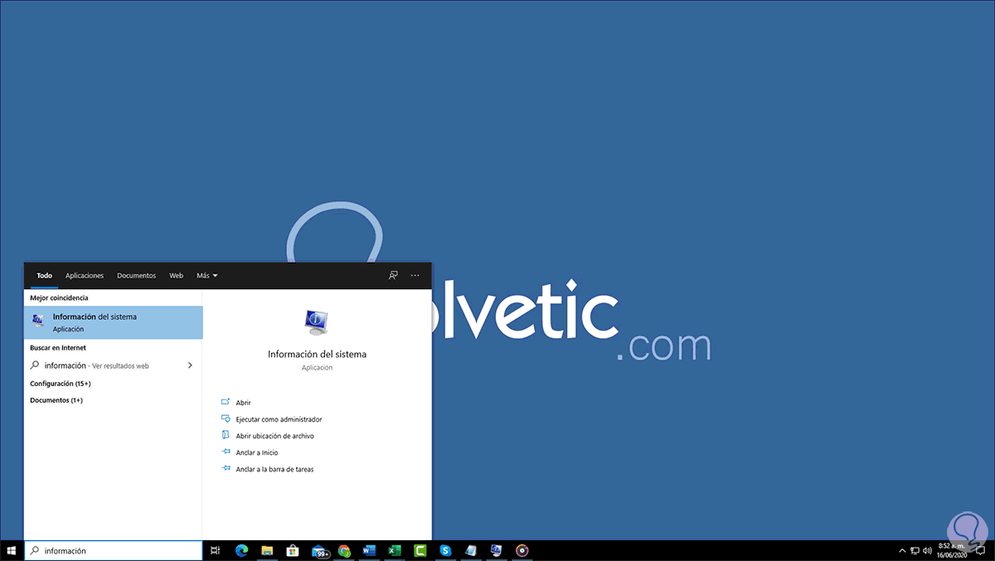The image size is (995, 561).
Task: Open Camtasia from the taskbar
Action: pos(420,550)
